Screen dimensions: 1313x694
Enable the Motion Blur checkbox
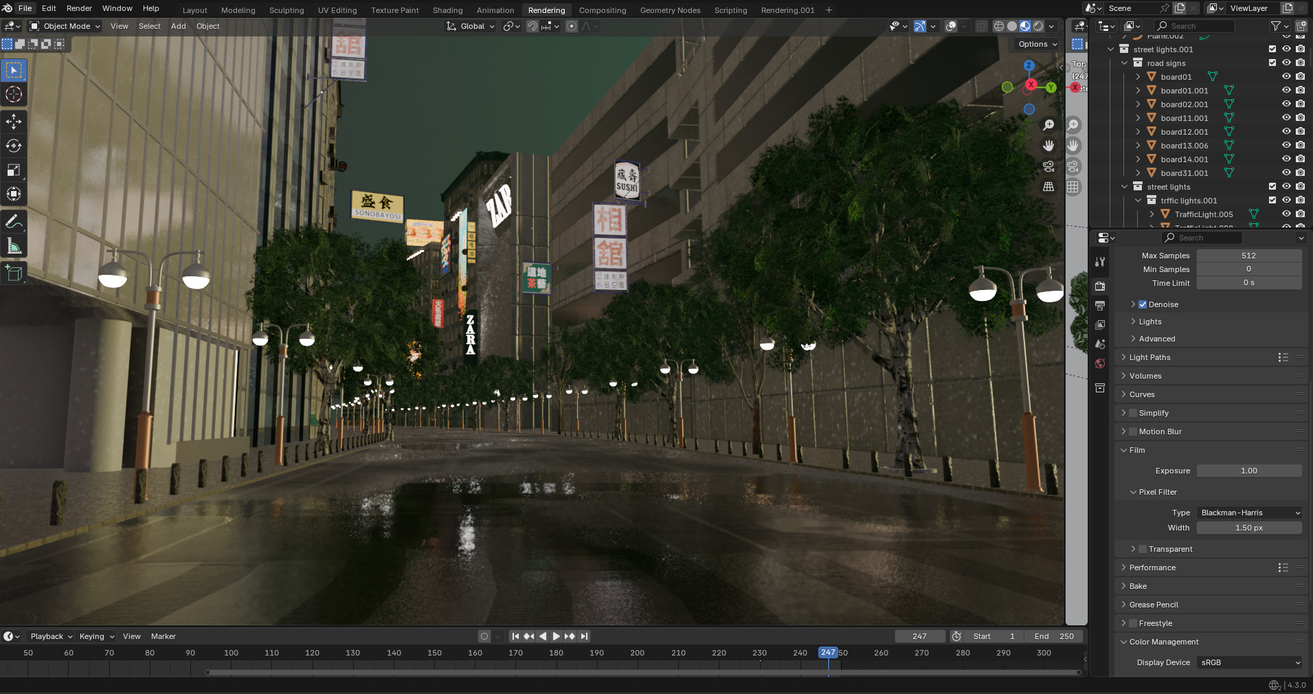tap(1133, 432)
